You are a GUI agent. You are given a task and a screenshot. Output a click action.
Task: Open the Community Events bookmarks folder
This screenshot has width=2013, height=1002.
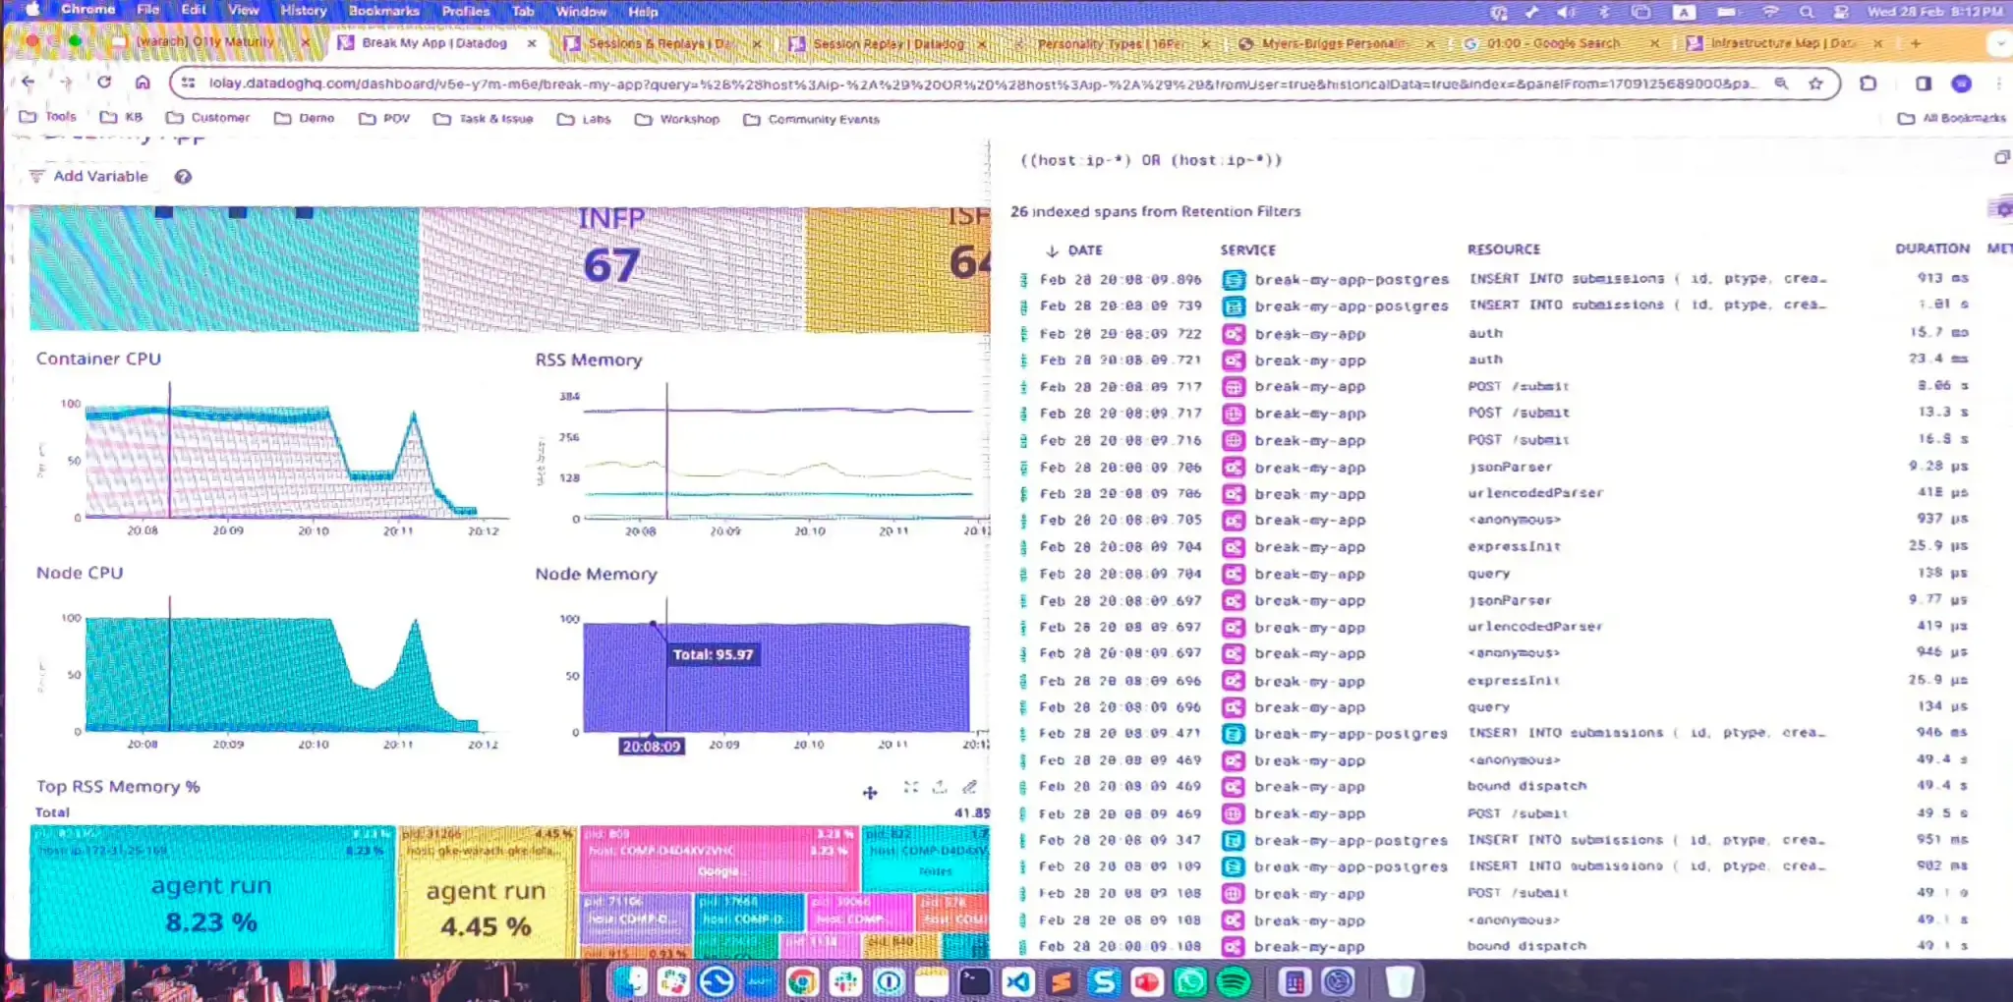point(812,120)
